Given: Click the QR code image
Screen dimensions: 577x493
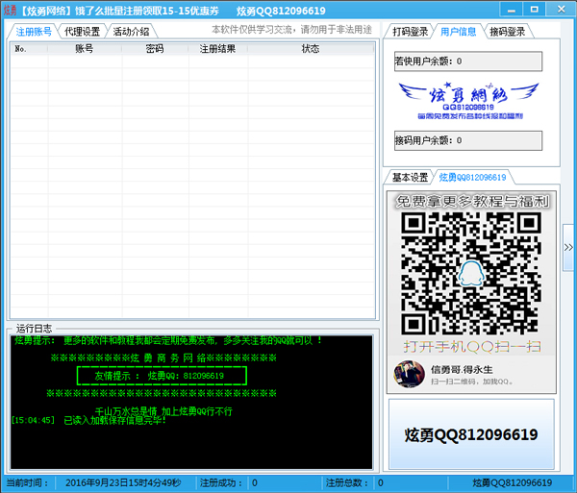Looking at the screenshot, I should point(471,274).
